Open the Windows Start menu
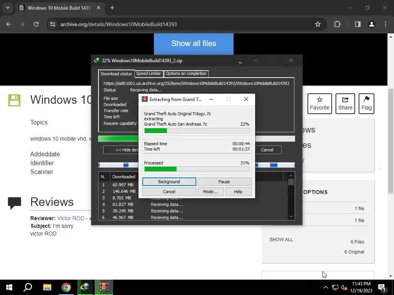The width and height of the screenshot is (394, 295). tap(9, 287)
